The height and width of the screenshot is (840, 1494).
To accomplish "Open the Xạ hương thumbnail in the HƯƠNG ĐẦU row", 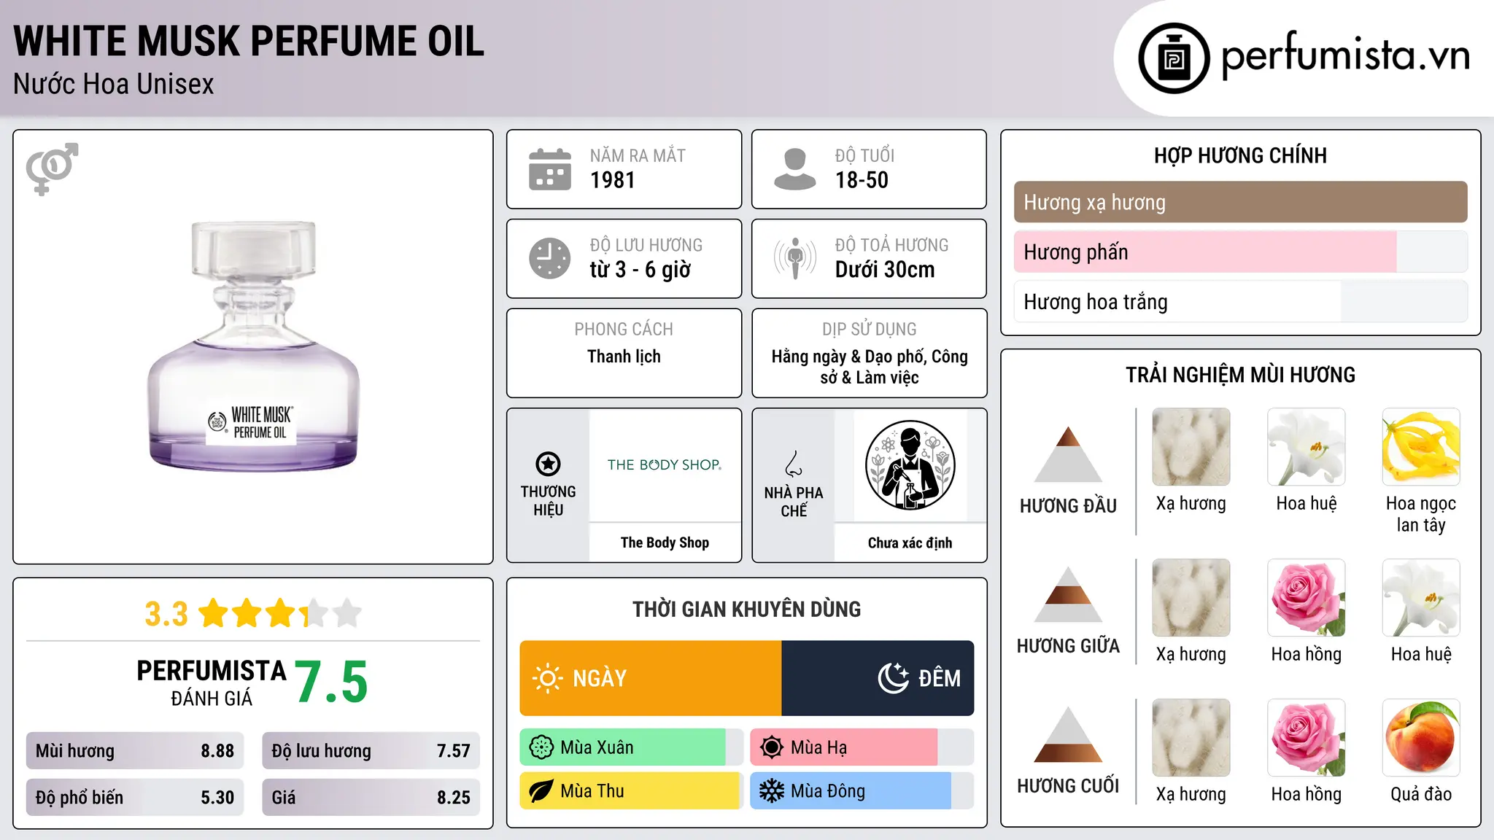I will coord(1191,447).
